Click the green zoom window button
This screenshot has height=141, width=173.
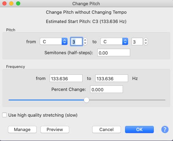[18, 3]
